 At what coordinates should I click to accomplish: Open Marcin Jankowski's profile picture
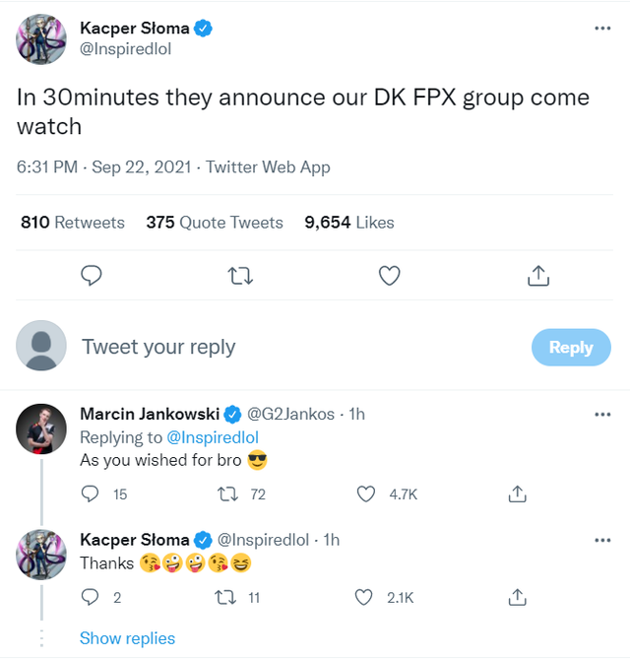(41, 428)
